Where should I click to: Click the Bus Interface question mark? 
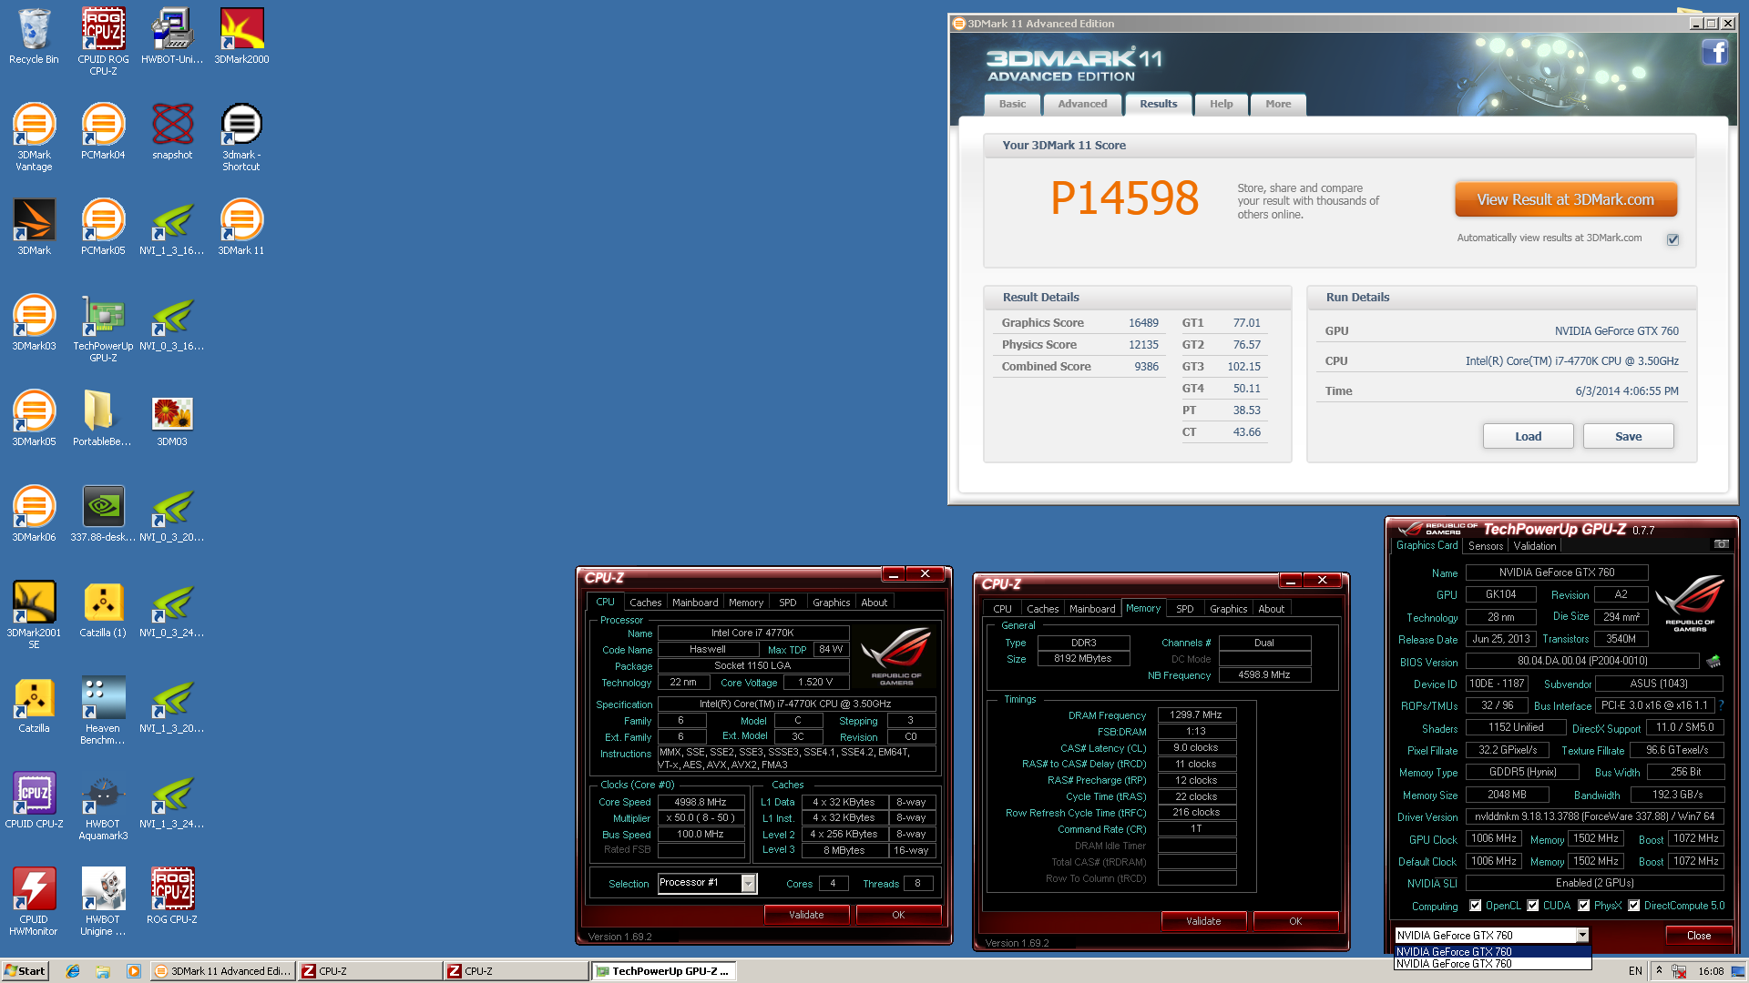coord(1722,705)
